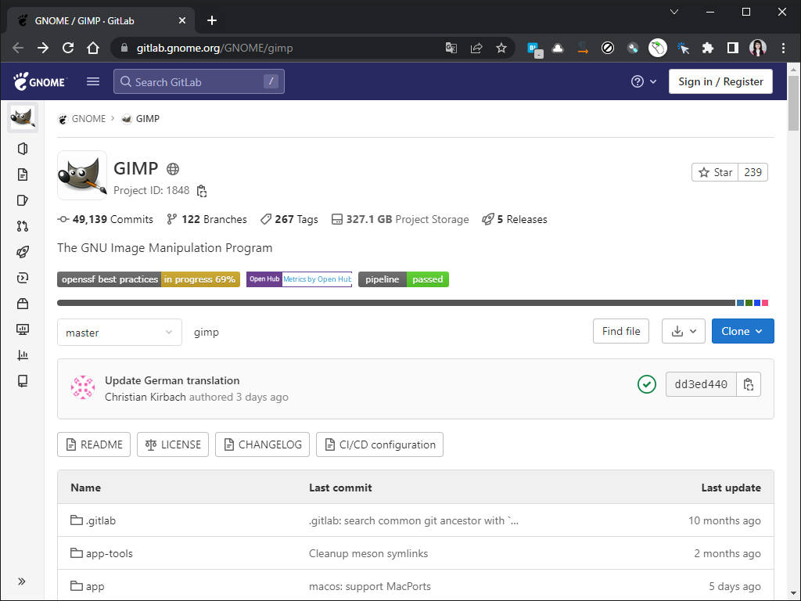Copy commit SHA dd3ed440 to clipboard
The image size is (801, 601).
pyautogui.click(x=749, y=384)
